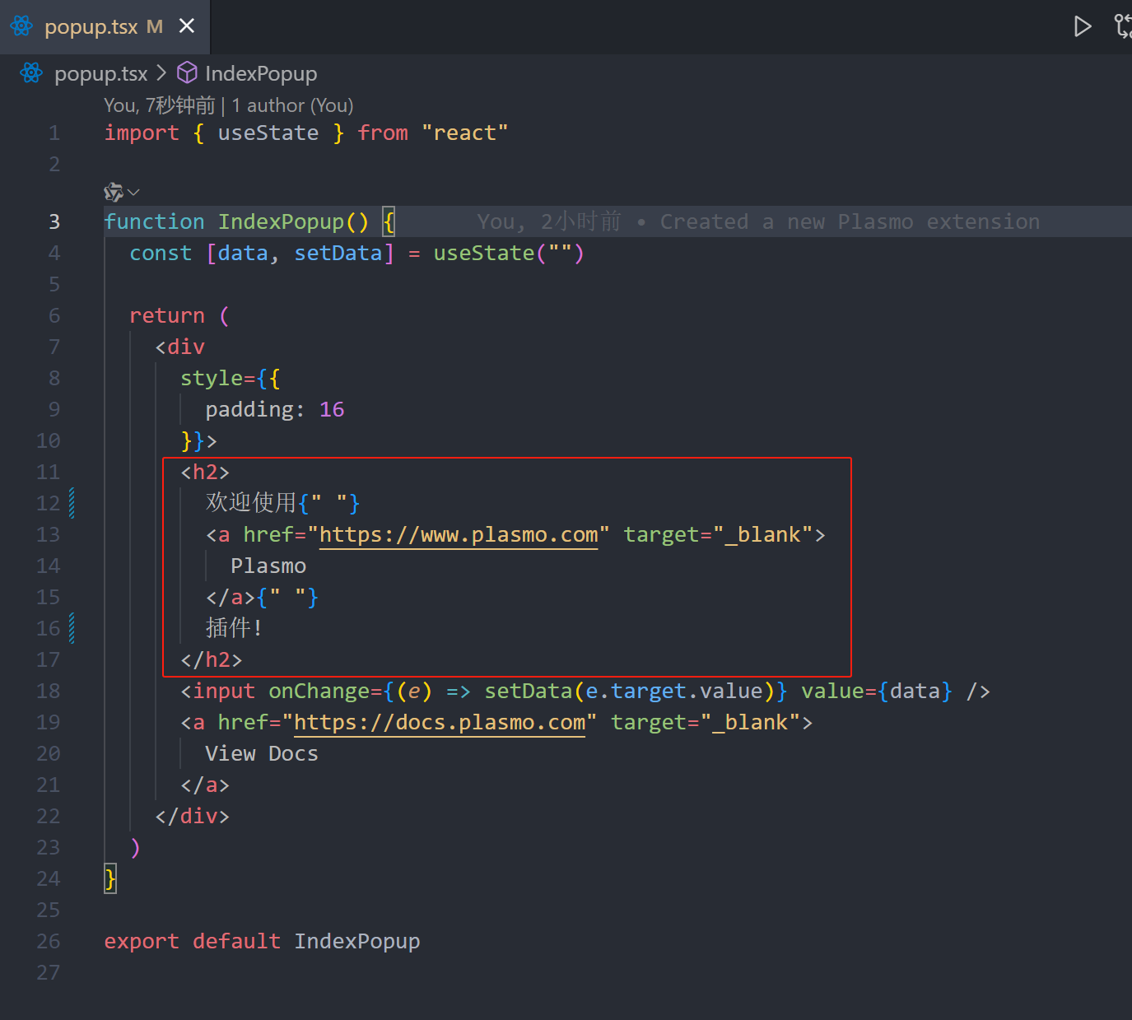This screenshot has width=1132, height=1020.
Task: Click the 'default' keyword on line 26
Action: point(236,941)
